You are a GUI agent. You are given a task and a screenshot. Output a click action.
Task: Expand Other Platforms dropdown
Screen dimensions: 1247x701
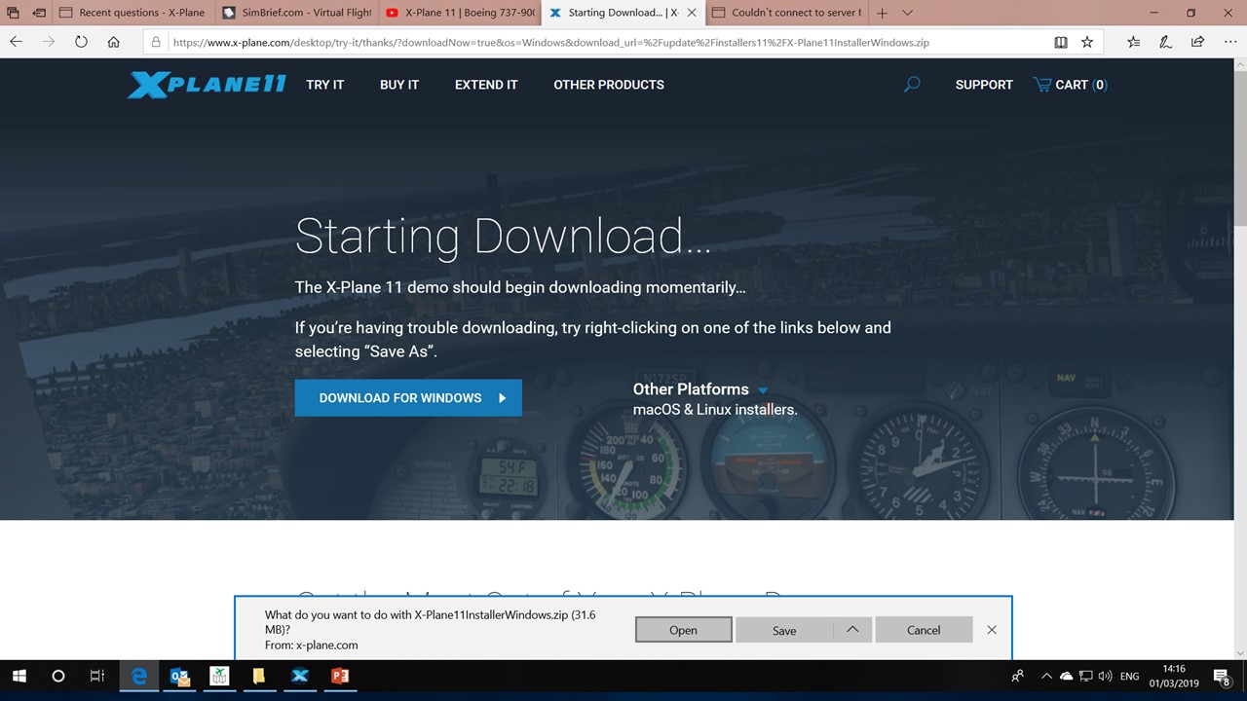[763, 390]
